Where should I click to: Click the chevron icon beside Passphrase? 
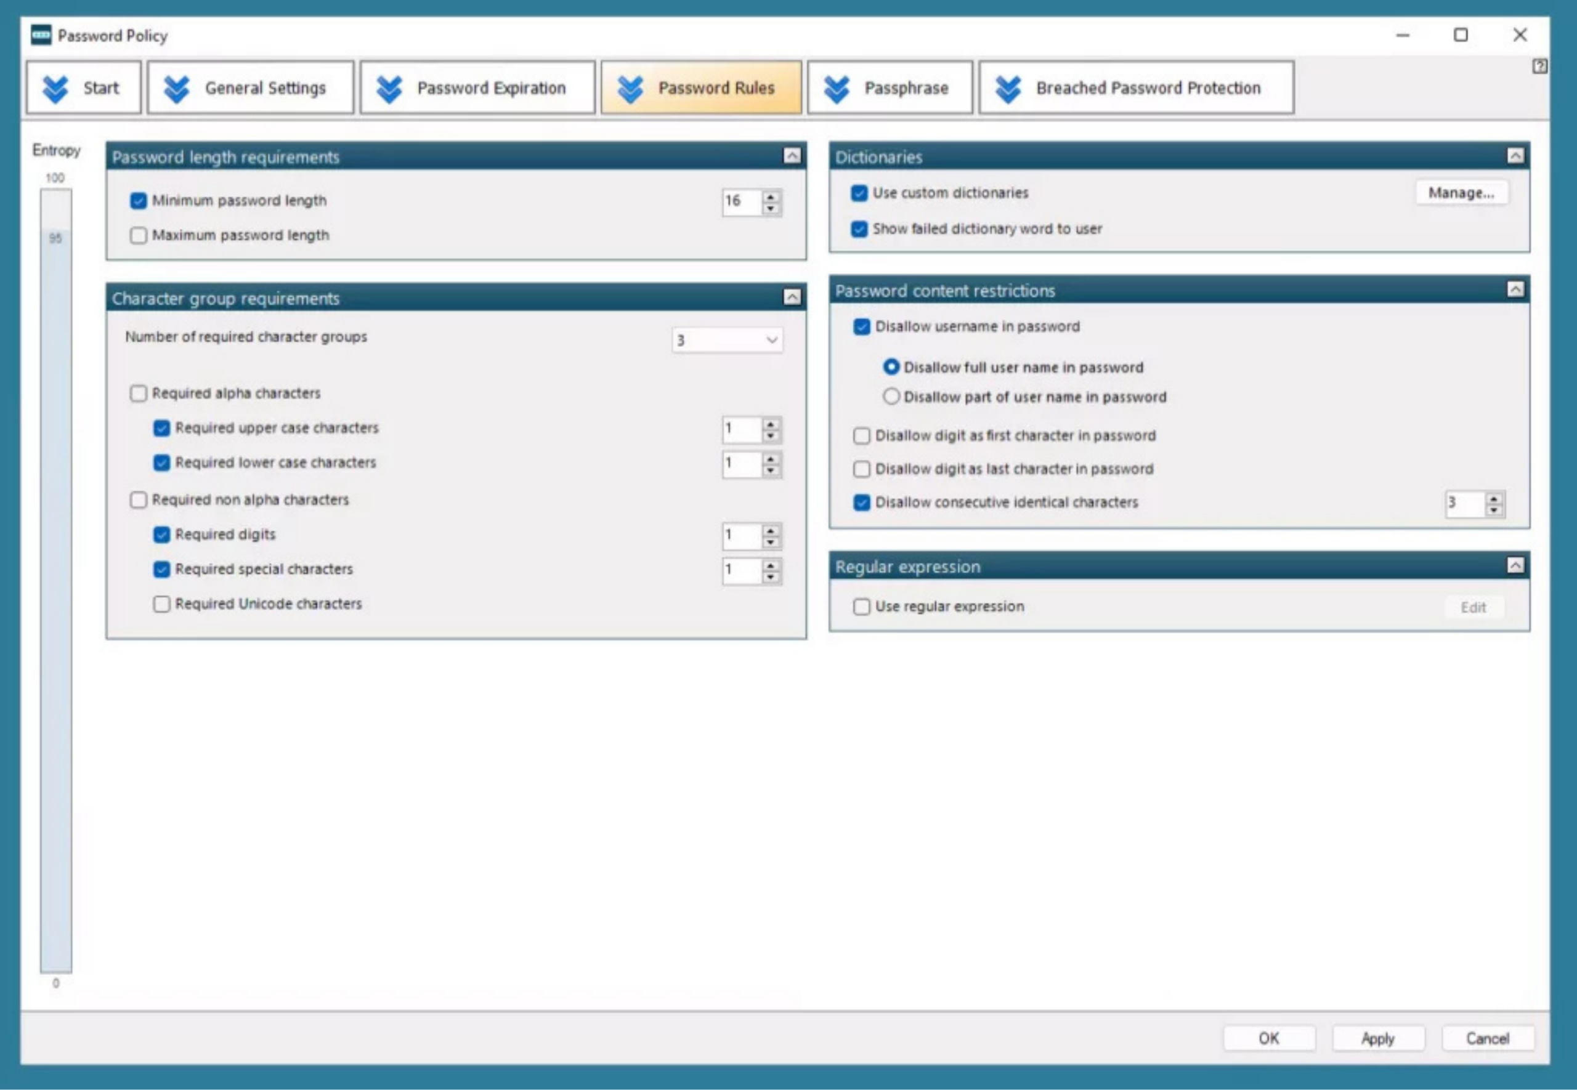(x=836, y=87)
